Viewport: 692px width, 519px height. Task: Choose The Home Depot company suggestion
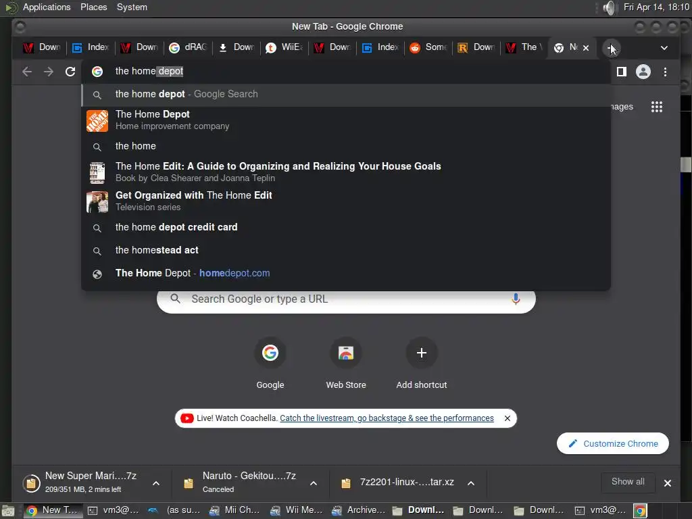(x=346, y=120)
